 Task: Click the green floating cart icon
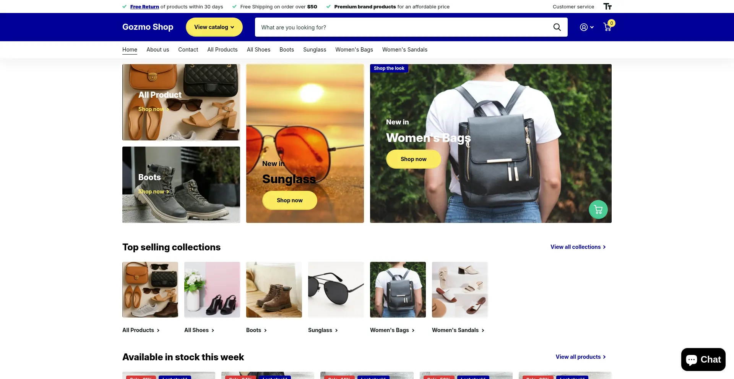coord(598,210)
